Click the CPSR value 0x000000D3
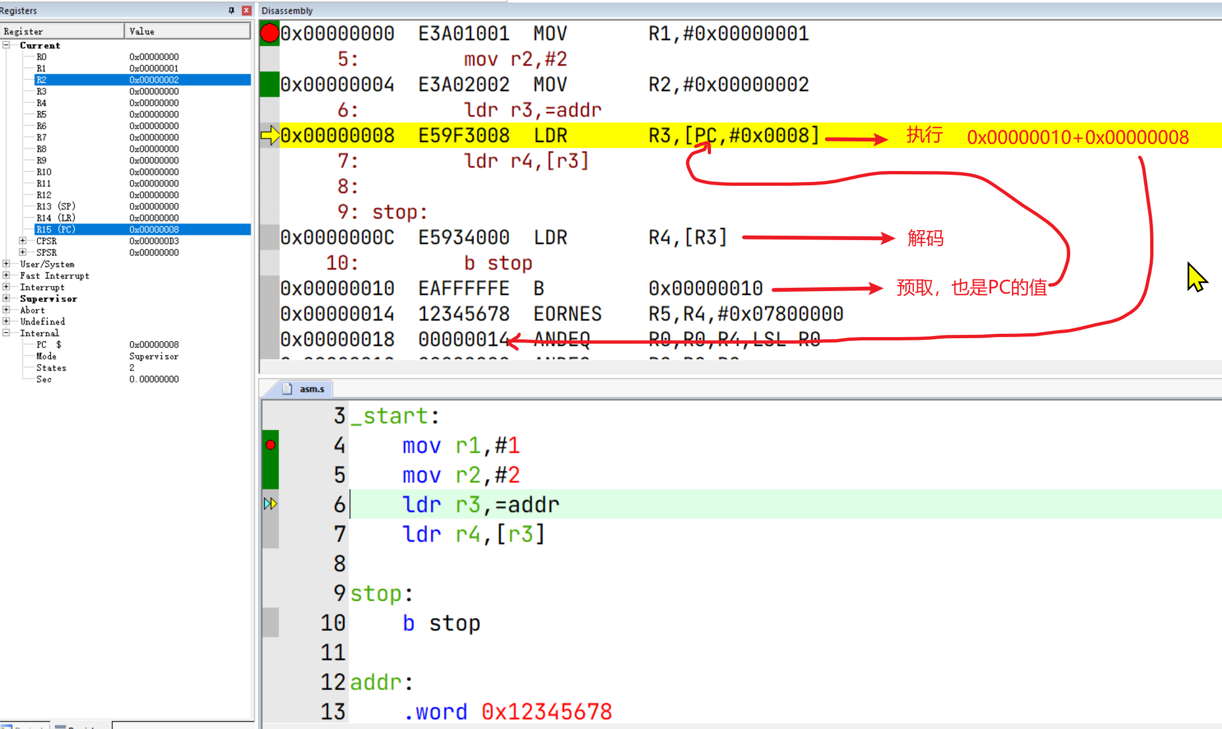Image resolution: width=1222 pixels, height=729 pixels. [x=154, y=241]
